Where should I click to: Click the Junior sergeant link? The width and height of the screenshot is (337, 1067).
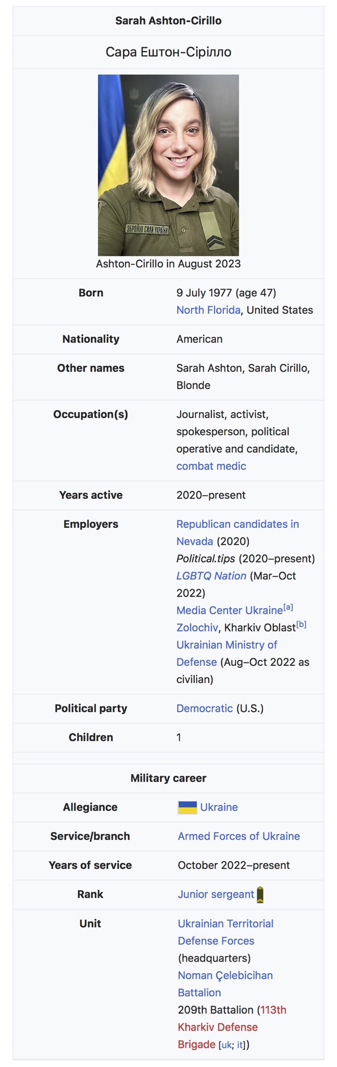click(x=216, y=894)
